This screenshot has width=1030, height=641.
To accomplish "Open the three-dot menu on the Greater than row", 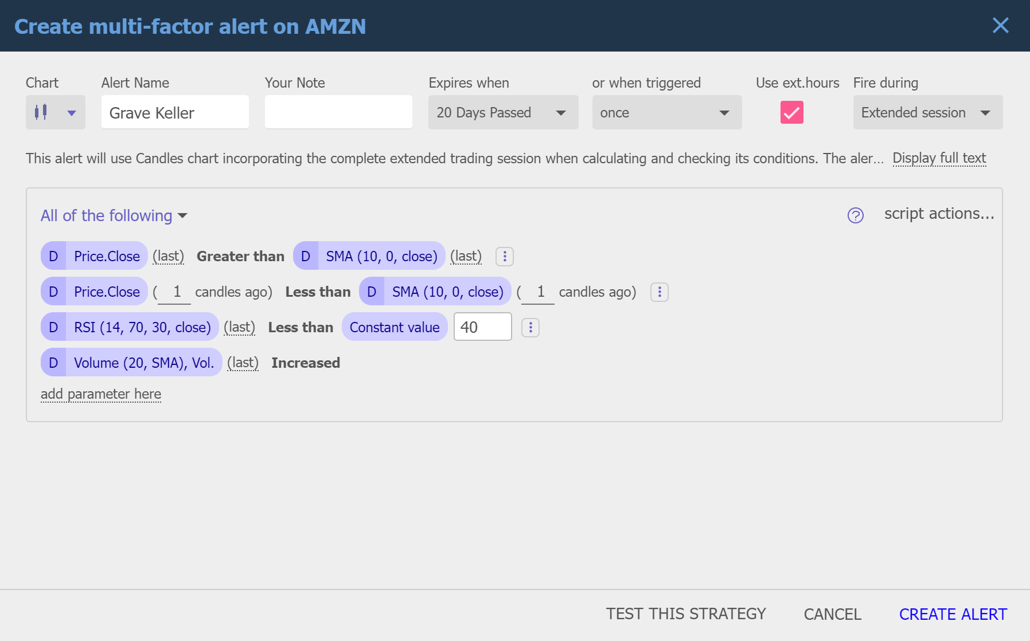I will coord(505,256).
